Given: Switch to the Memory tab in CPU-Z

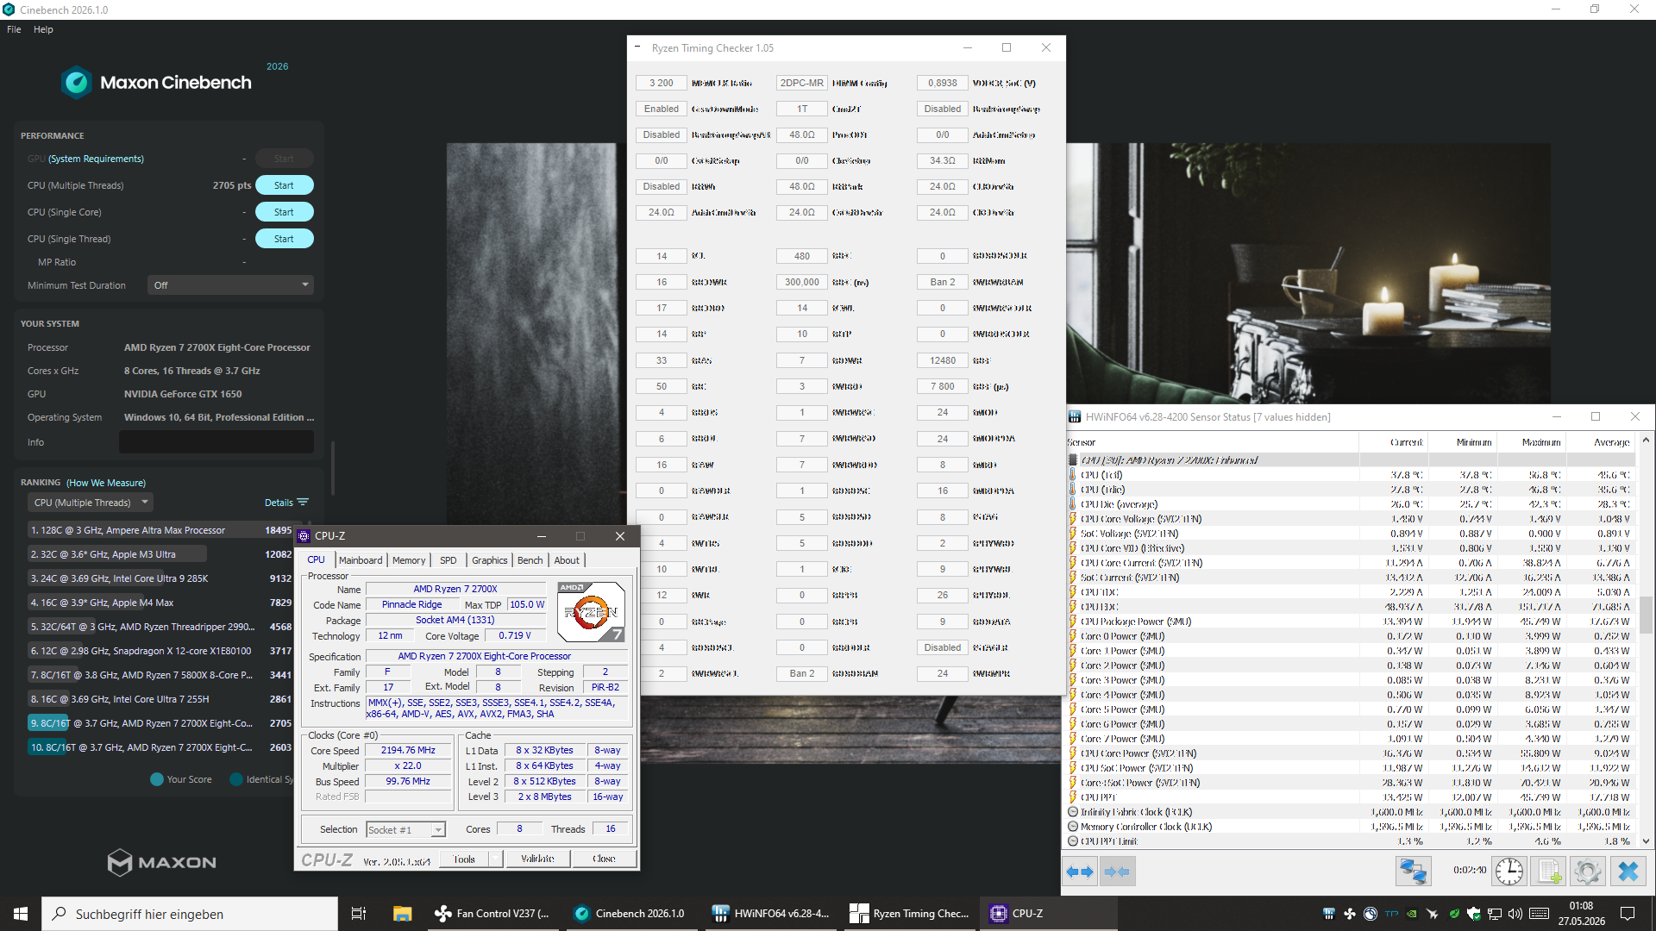Looking at the screenshot, I should 409,560.
